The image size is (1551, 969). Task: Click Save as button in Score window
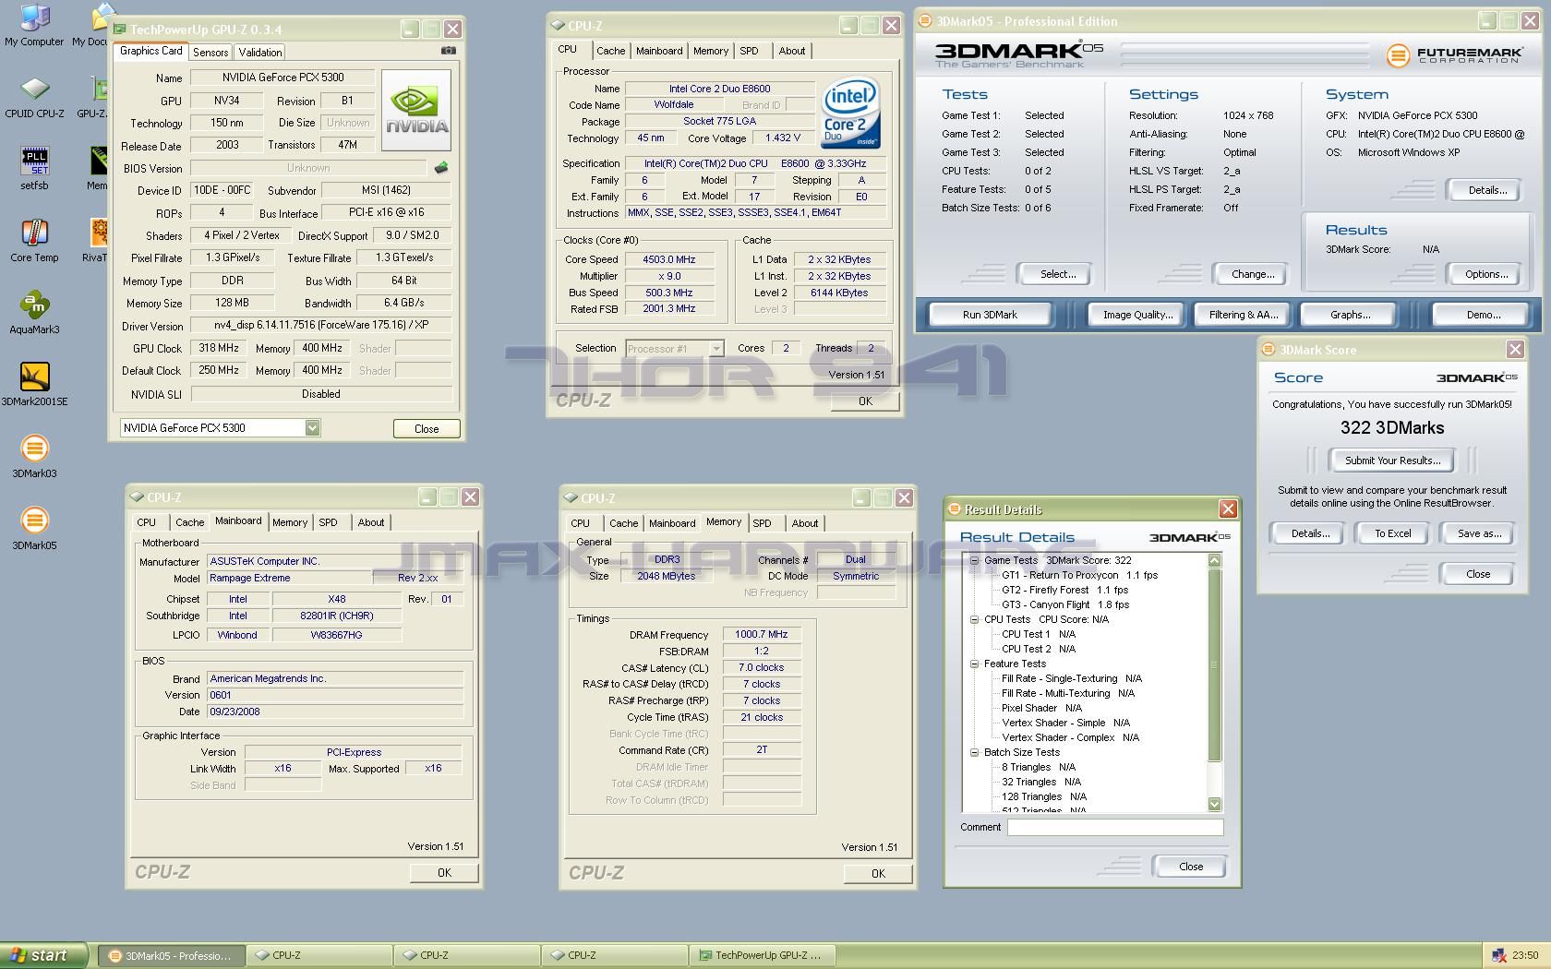[1479, 533]
